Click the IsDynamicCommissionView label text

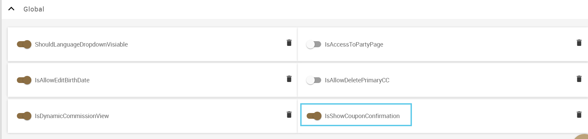[x=72, y=116]
